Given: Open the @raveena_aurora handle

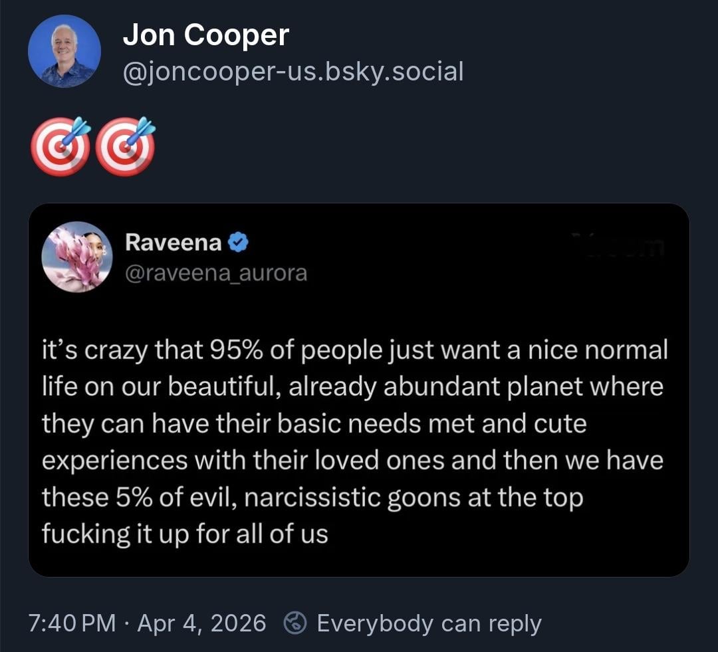Looking at the screenshot, I should [216, 272].
